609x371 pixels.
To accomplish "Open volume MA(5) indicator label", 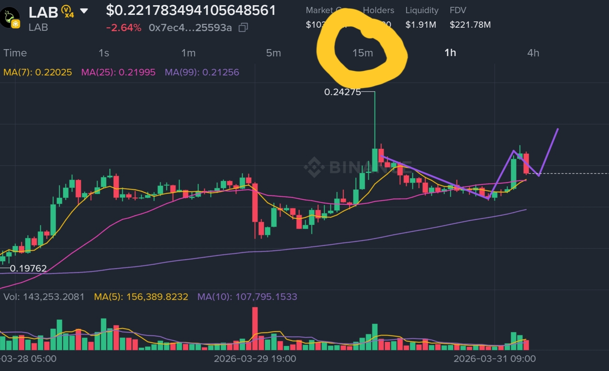I will point(141,297).
